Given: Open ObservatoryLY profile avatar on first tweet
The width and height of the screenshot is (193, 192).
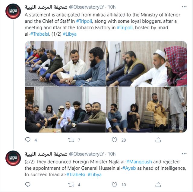Looking at the screenshot, I should (x=13, y=11).
